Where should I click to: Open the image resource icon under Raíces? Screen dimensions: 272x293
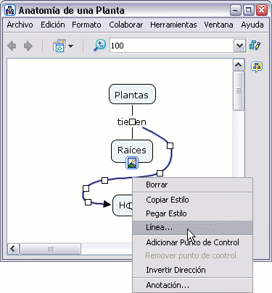132,163
